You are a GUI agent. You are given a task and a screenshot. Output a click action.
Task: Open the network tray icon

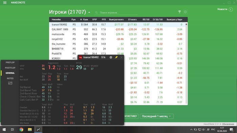(x=200, y=130)
